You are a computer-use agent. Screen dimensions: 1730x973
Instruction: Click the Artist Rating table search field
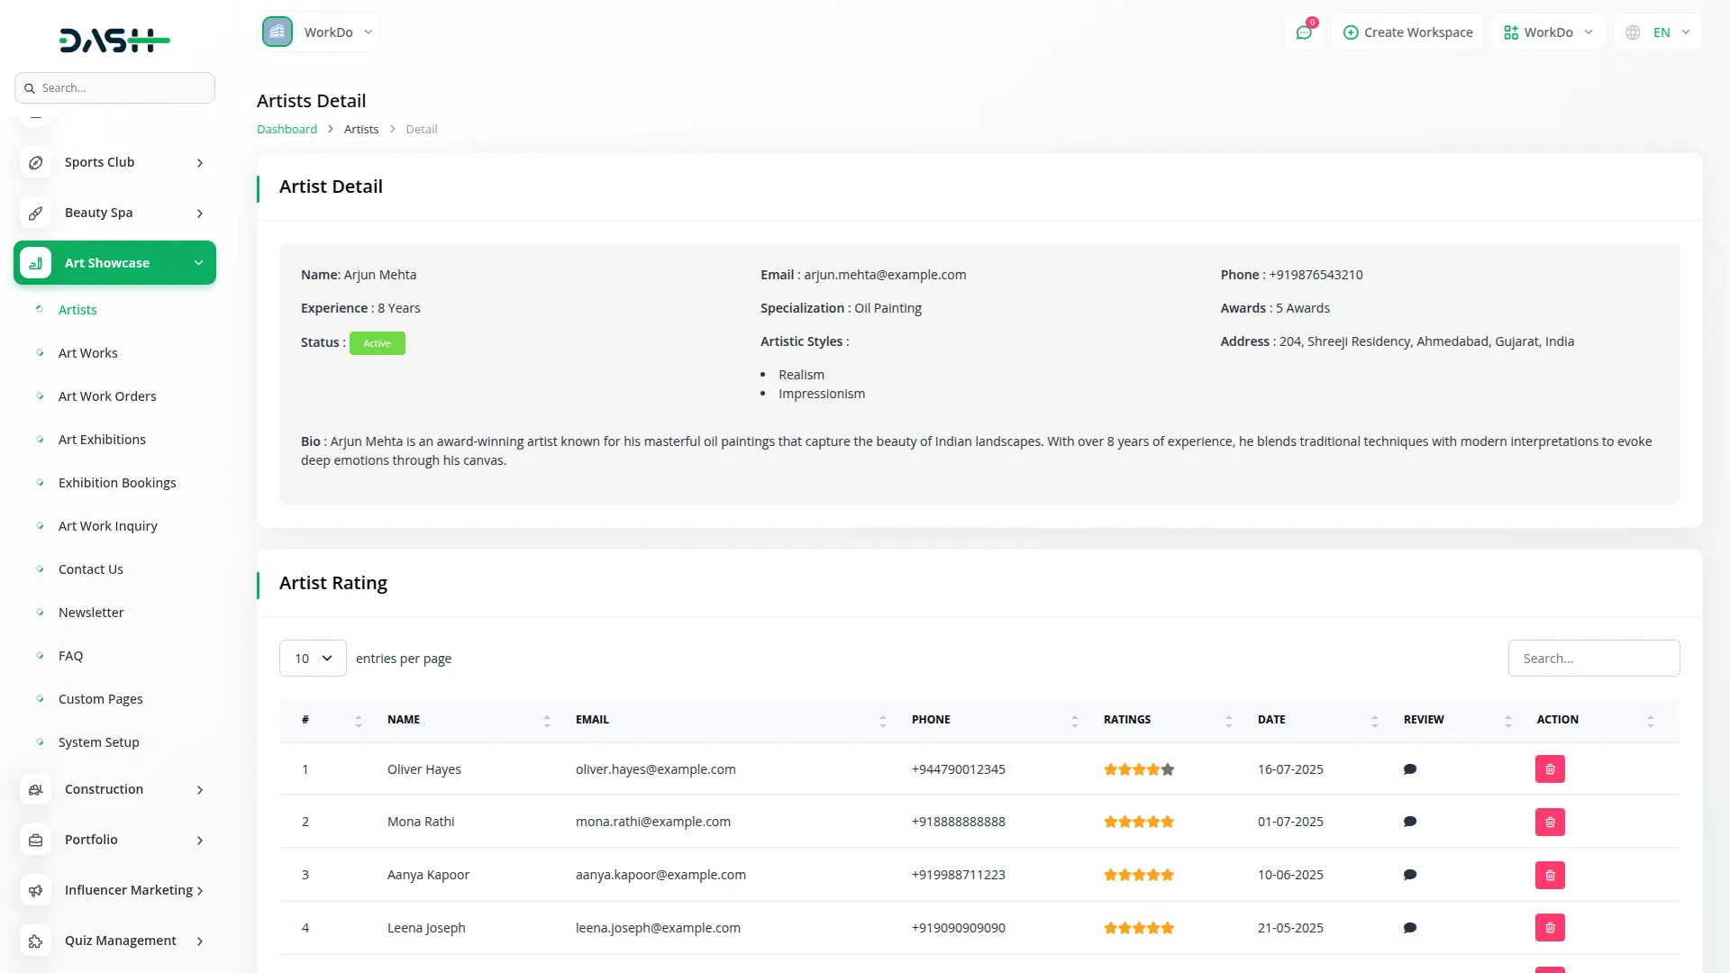coord(1593,659)
